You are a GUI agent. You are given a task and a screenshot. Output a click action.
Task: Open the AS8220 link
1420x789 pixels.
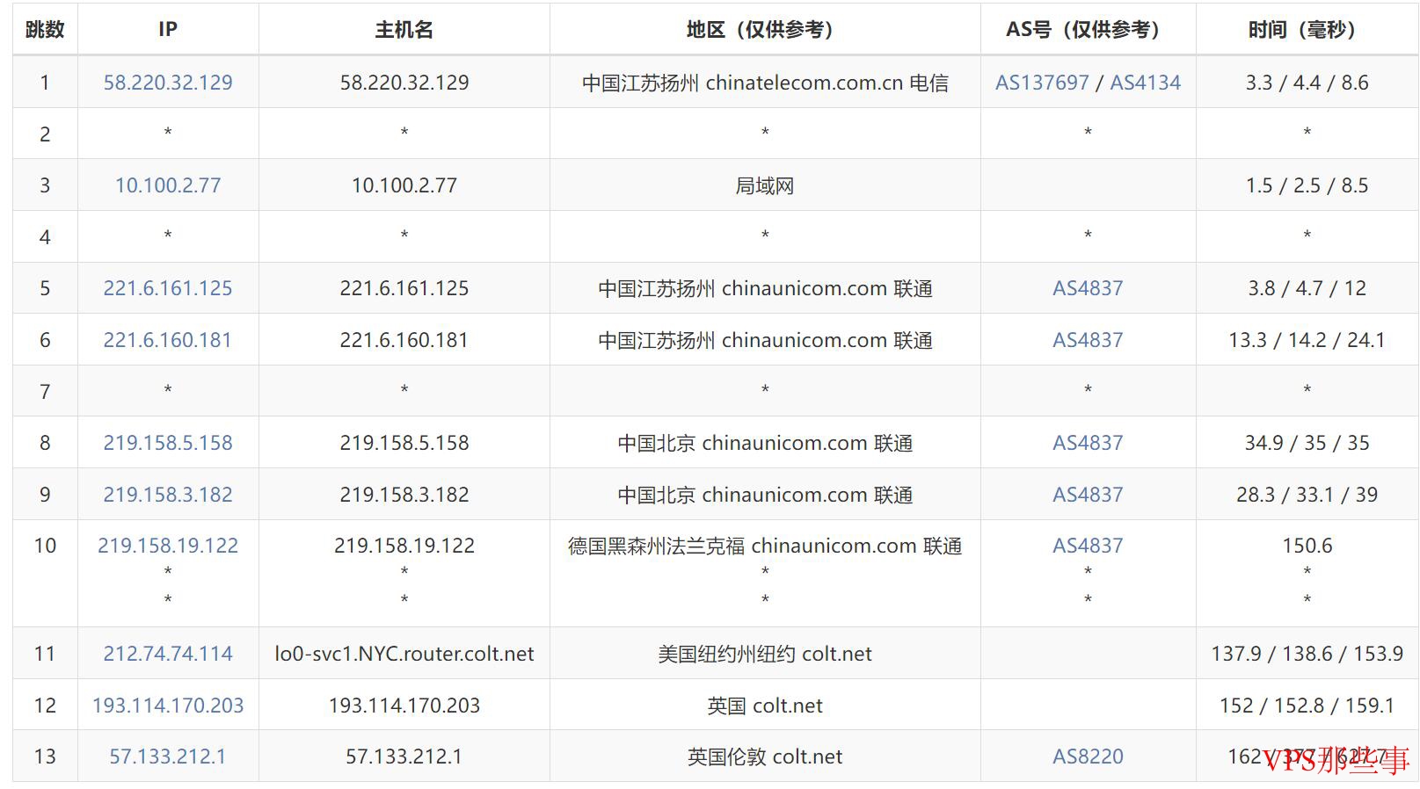pos(1088,756)
